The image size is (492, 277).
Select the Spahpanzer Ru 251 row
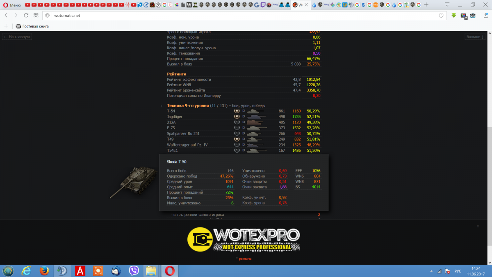[x=244, y=133]
